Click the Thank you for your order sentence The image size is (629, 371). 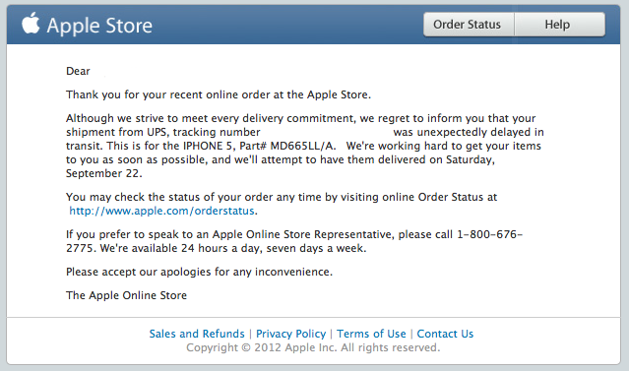(219, 94)
